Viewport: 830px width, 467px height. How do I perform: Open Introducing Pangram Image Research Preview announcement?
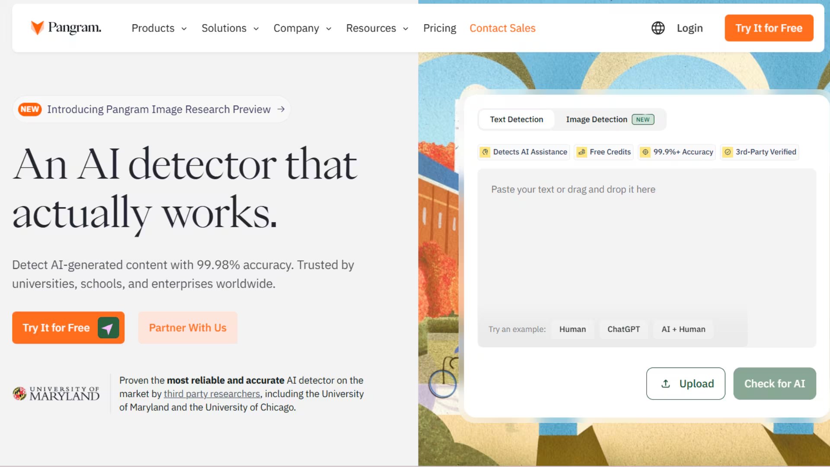(x=152, y=109)
